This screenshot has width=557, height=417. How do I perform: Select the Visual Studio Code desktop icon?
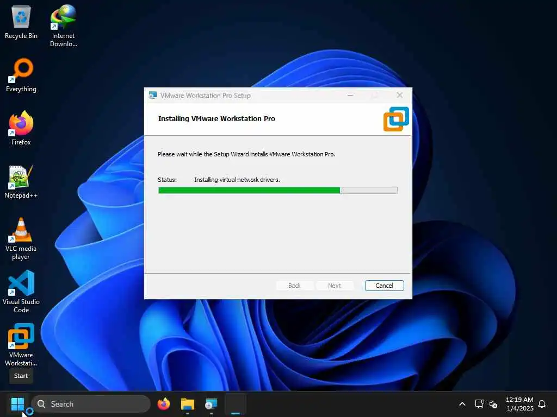21,292
